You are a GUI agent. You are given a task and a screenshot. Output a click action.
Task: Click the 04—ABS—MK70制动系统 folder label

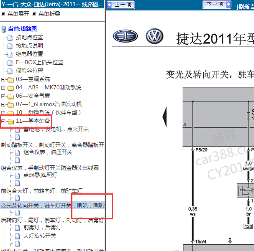(x=49, y=87)
